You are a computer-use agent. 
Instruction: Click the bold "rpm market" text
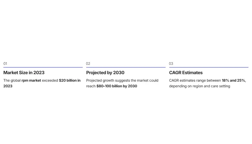tap(31, 80)
